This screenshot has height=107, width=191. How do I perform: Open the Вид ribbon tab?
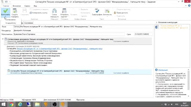click(x=35, y=6)
